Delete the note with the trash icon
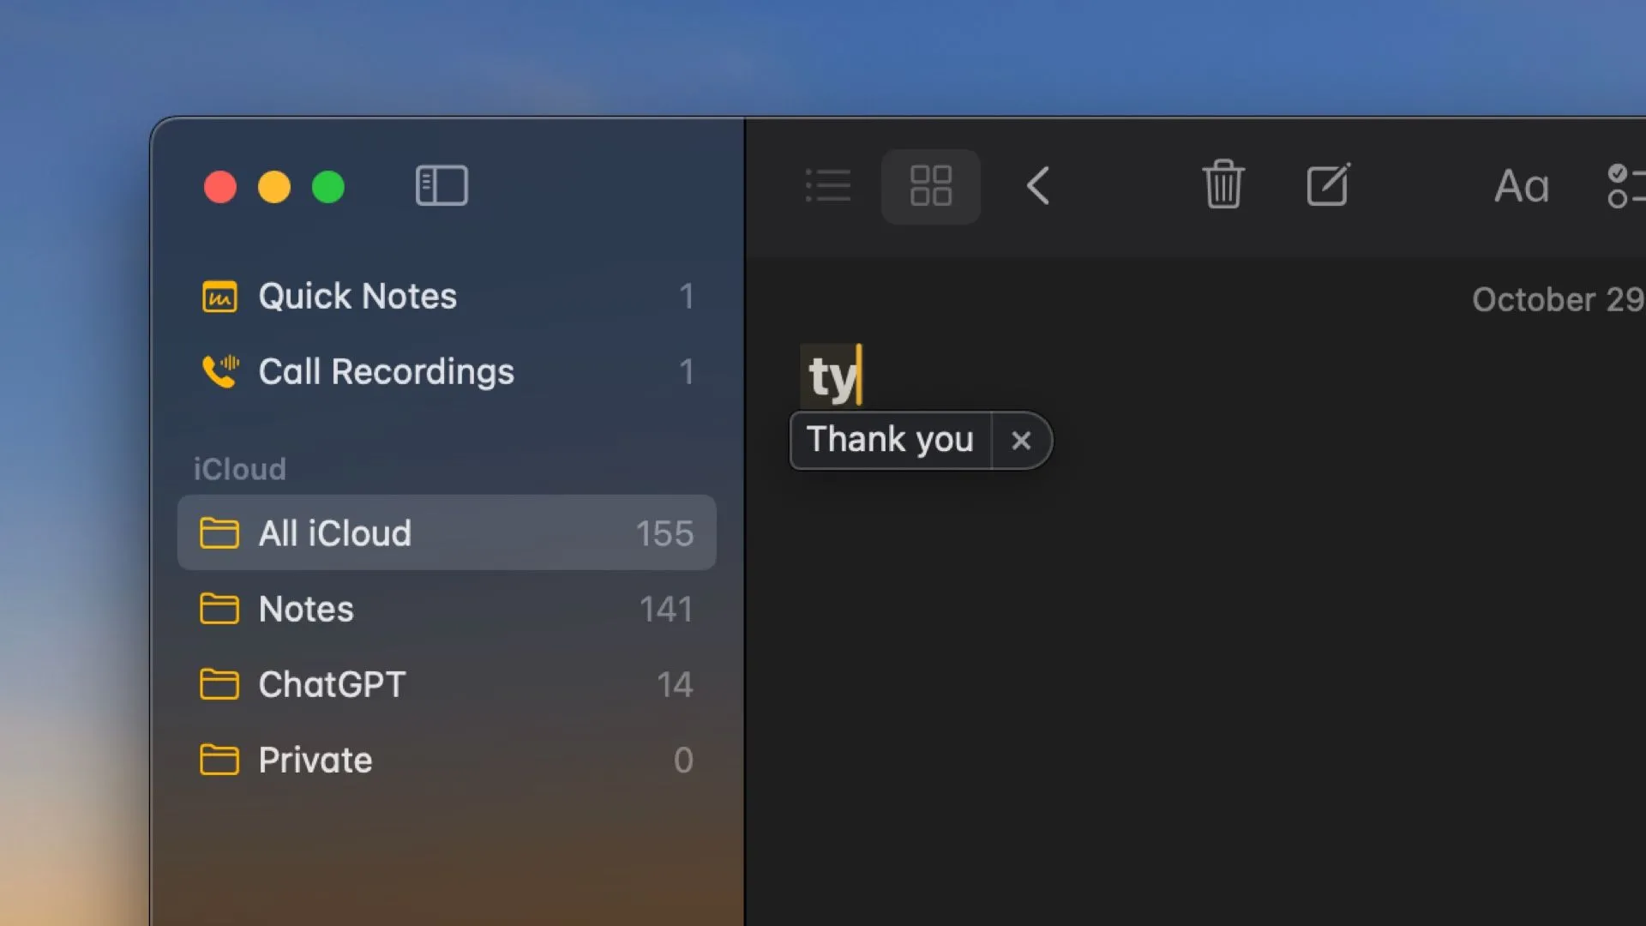Viewport: 1646px width, 926px height. [1223, 184]
